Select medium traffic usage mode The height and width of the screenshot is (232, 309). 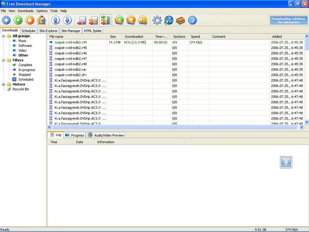[x=93, y=20]
